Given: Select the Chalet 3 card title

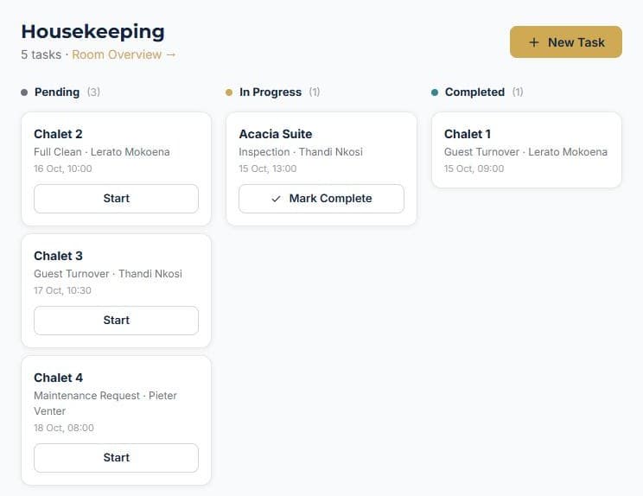Looking at the screenshot, I should 58,256.
